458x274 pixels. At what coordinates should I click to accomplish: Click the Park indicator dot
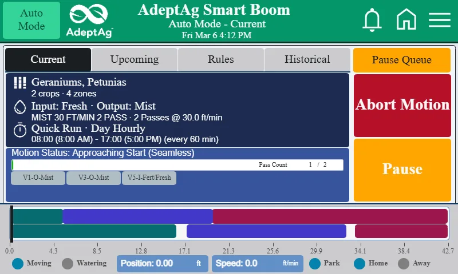314,264
